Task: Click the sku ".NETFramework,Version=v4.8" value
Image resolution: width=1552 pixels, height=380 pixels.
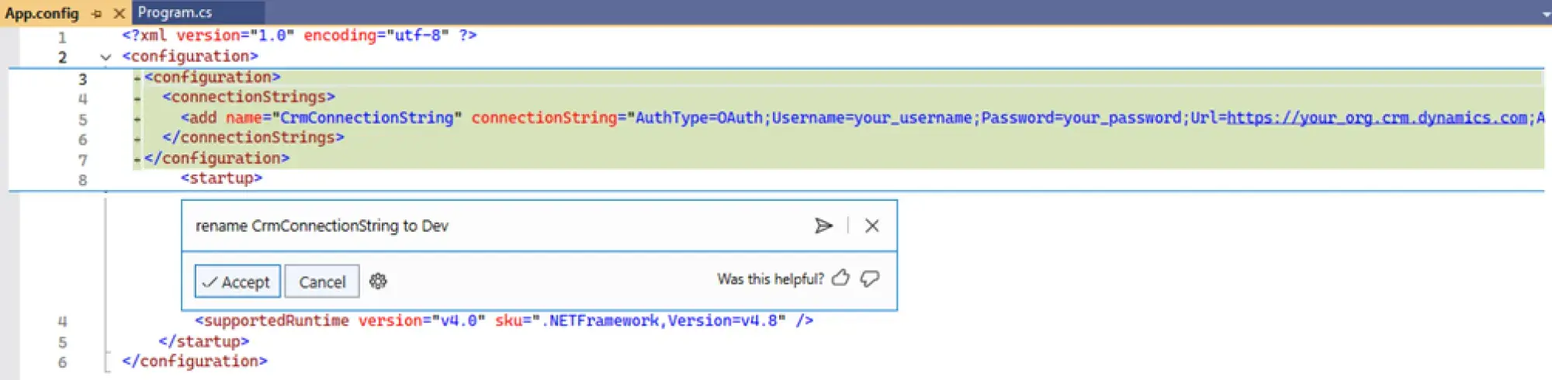Action: (x=659, y=321)
